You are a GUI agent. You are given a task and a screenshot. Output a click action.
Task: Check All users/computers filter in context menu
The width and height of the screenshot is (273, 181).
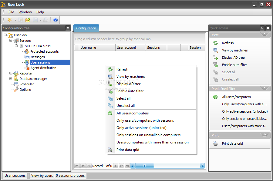[x=151, y=113]
